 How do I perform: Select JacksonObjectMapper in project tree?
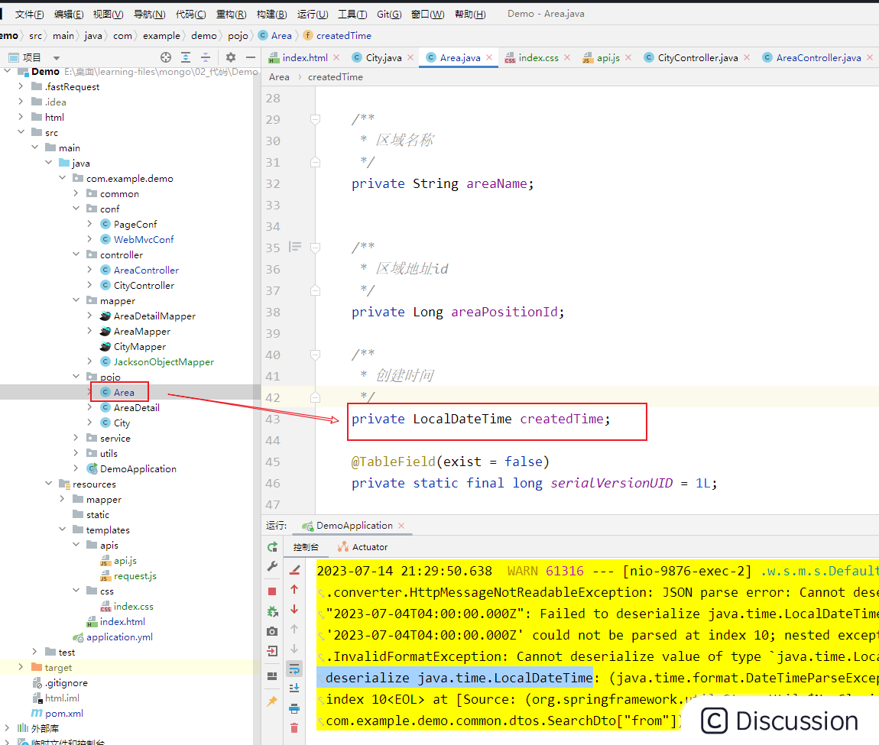tap(164, 361)
